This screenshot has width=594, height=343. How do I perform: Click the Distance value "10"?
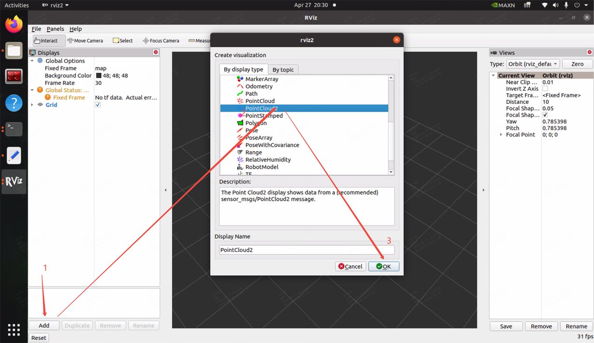click(546, 102)
